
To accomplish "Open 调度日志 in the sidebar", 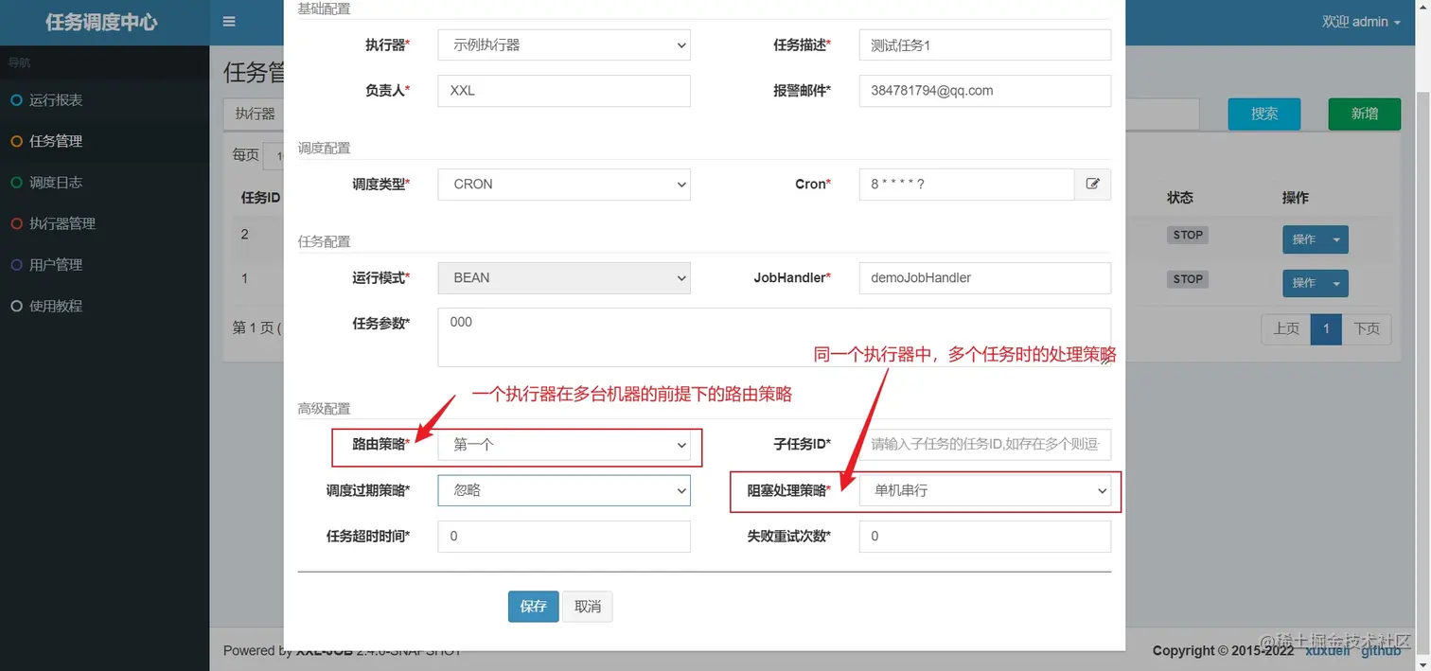I will click(x=56, y=183).
